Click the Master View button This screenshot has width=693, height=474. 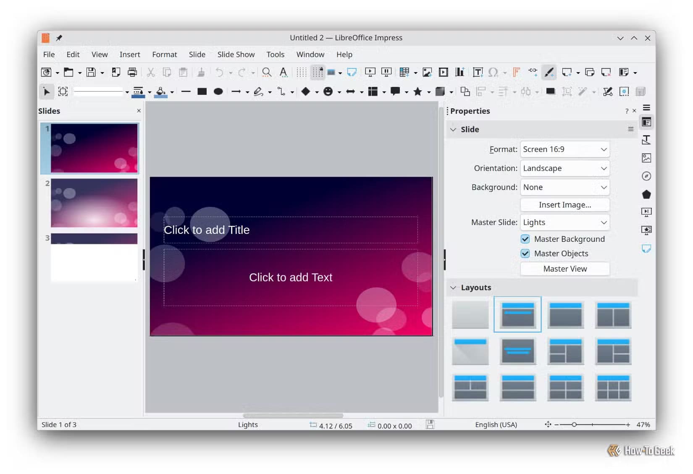pos(565,269)
